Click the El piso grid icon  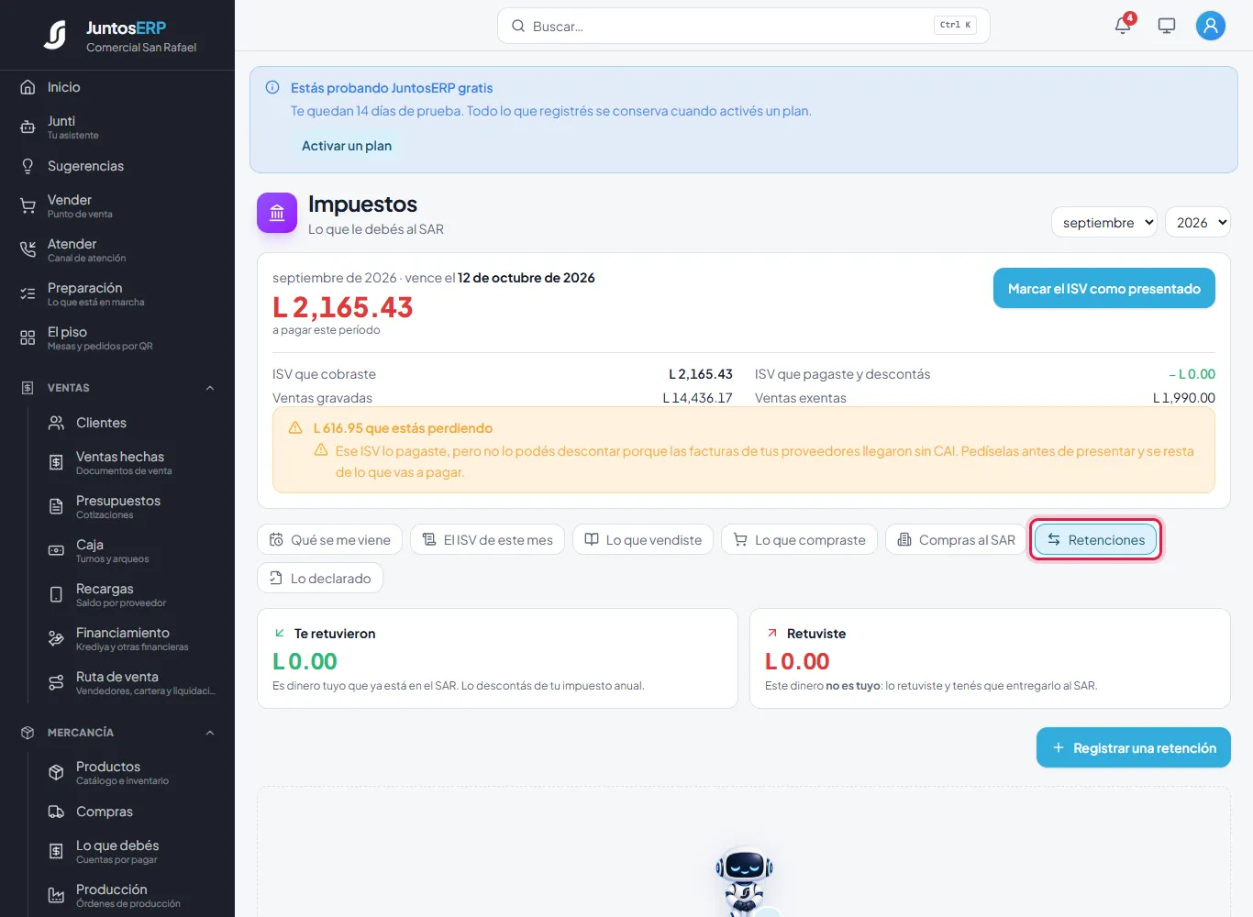(x=28, y=338)
